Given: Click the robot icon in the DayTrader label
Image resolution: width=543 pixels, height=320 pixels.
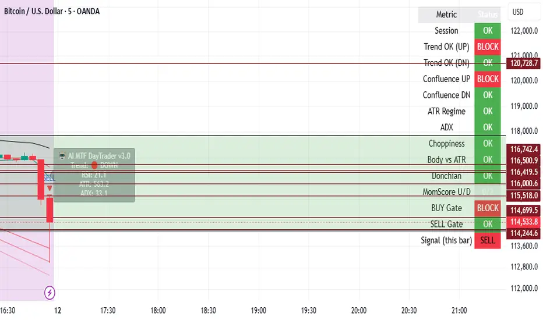Looking at the screenshot, I should pos(61,156).
